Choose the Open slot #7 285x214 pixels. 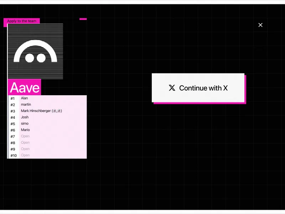(25, 136)
